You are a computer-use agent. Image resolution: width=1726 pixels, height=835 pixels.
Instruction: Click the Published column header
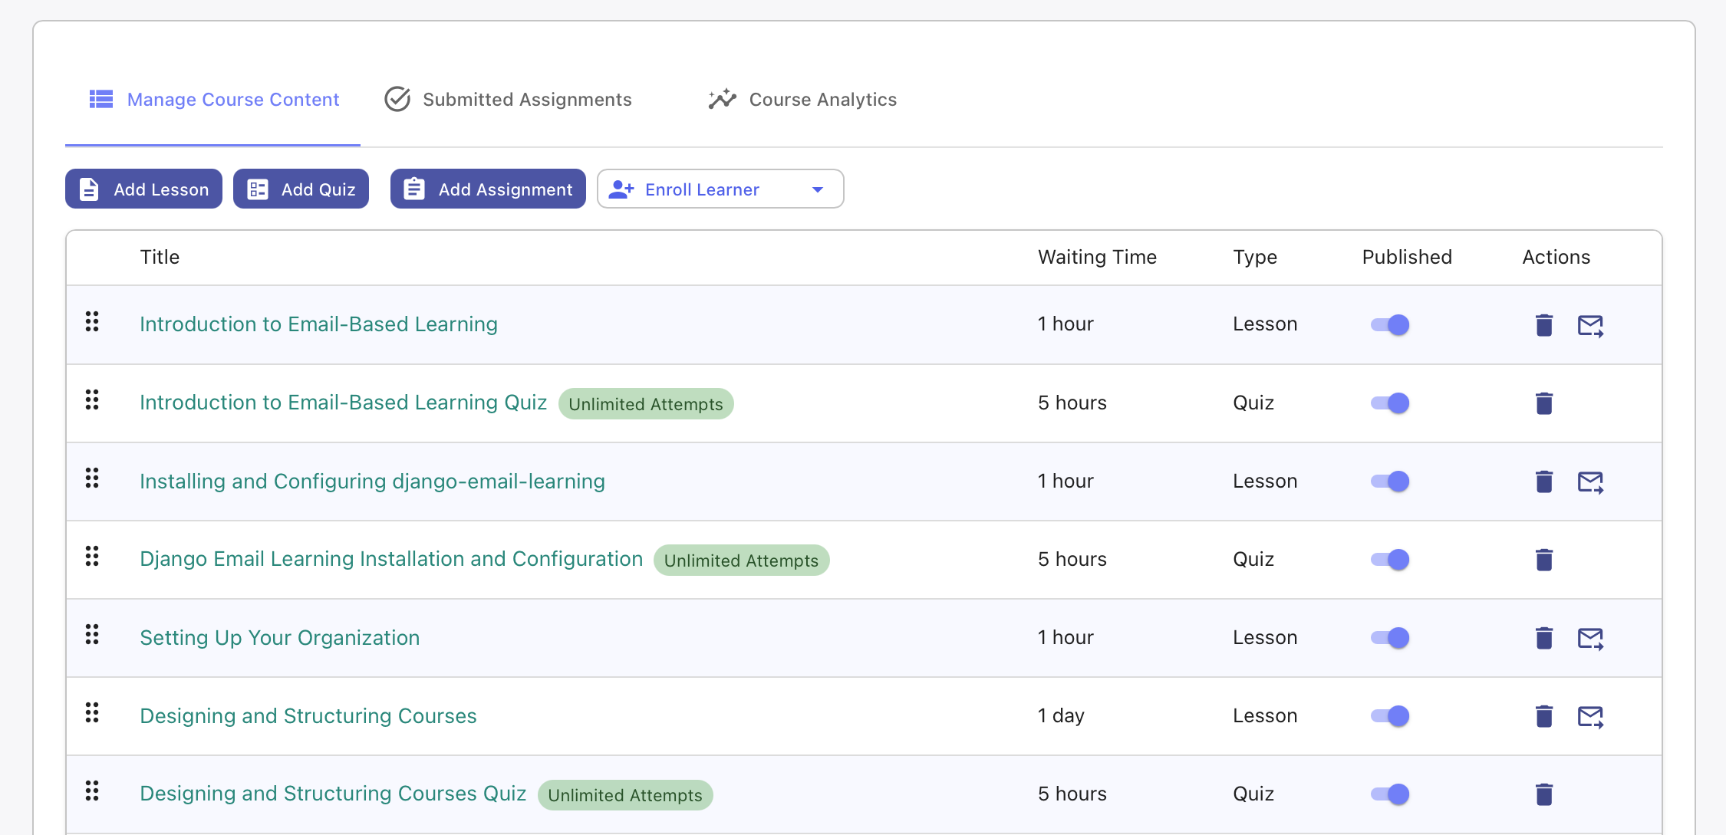coord(1407,257)
